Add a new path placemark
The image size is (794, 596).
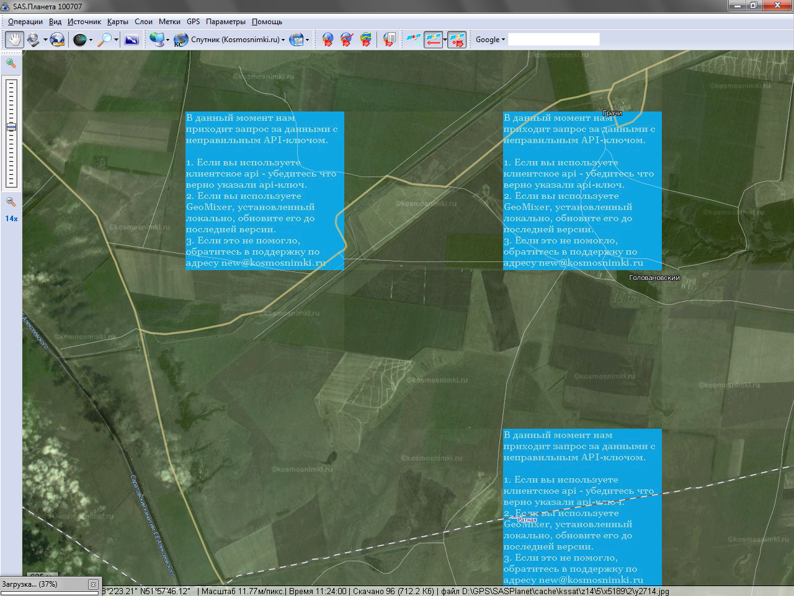[347, 40]
